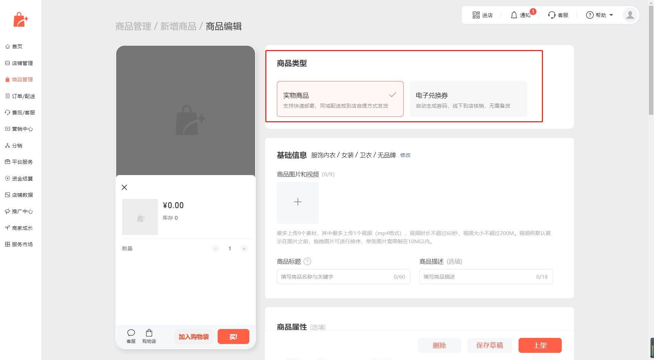Click the plus box to upload images
The image size is (654, 360).
pos(298,202)
